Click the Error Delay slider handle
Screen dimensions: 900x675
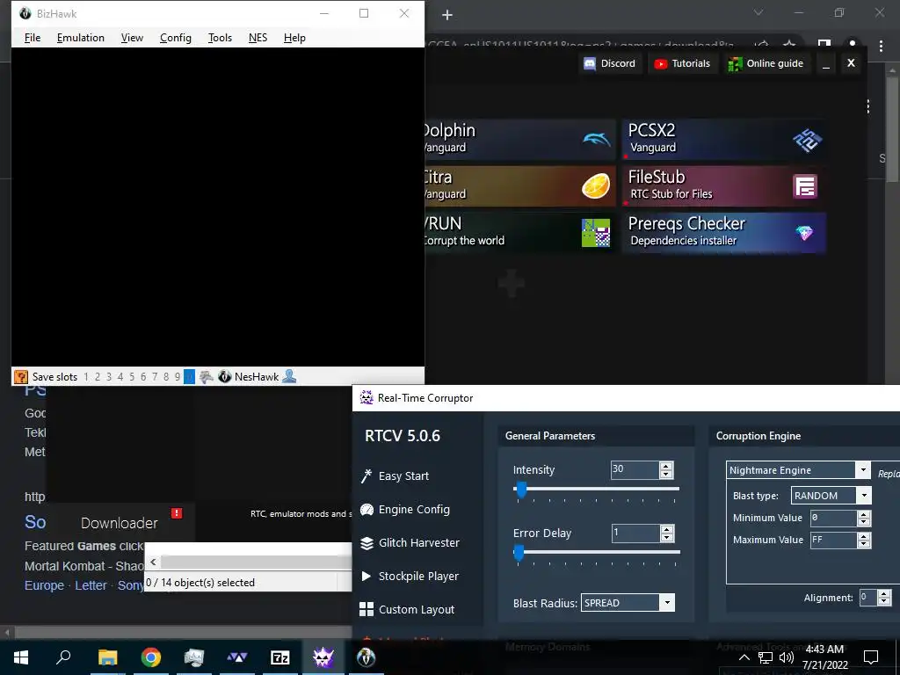pos(519,553)
